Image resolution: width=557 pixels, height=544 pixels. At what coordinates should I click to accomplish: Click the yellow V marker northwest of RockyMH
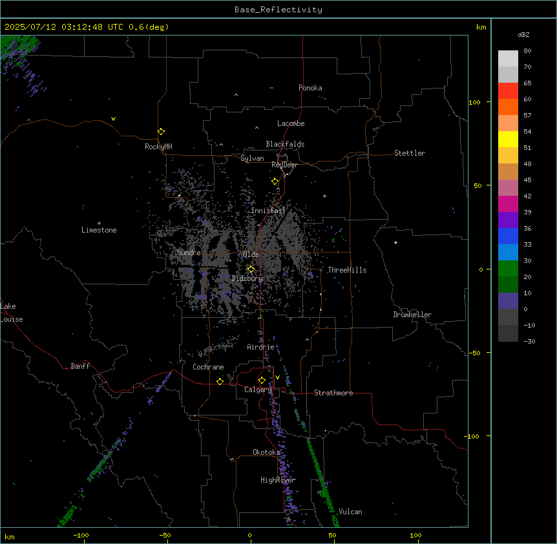click(x=113, y=119)
